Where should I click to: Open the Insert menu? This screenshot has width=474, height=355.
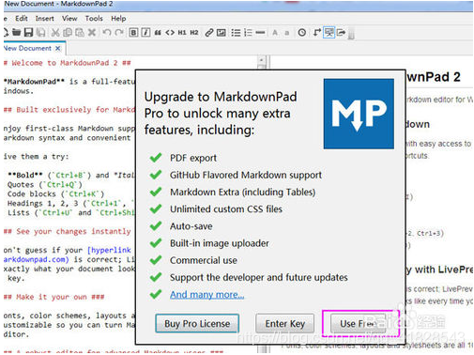click(x=45, y=19)
